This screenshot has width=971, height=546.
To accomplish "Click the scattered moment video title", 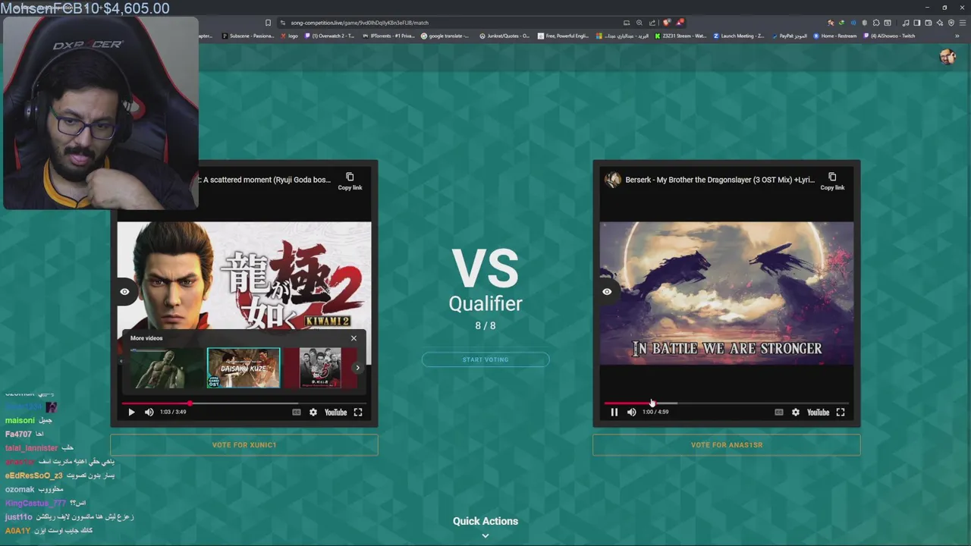I will 266,180.
